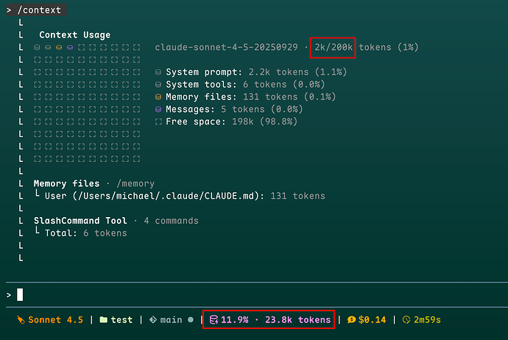Click the System prompt legend icon
This screenshot has height=340, width=508.
coord(158,72)
